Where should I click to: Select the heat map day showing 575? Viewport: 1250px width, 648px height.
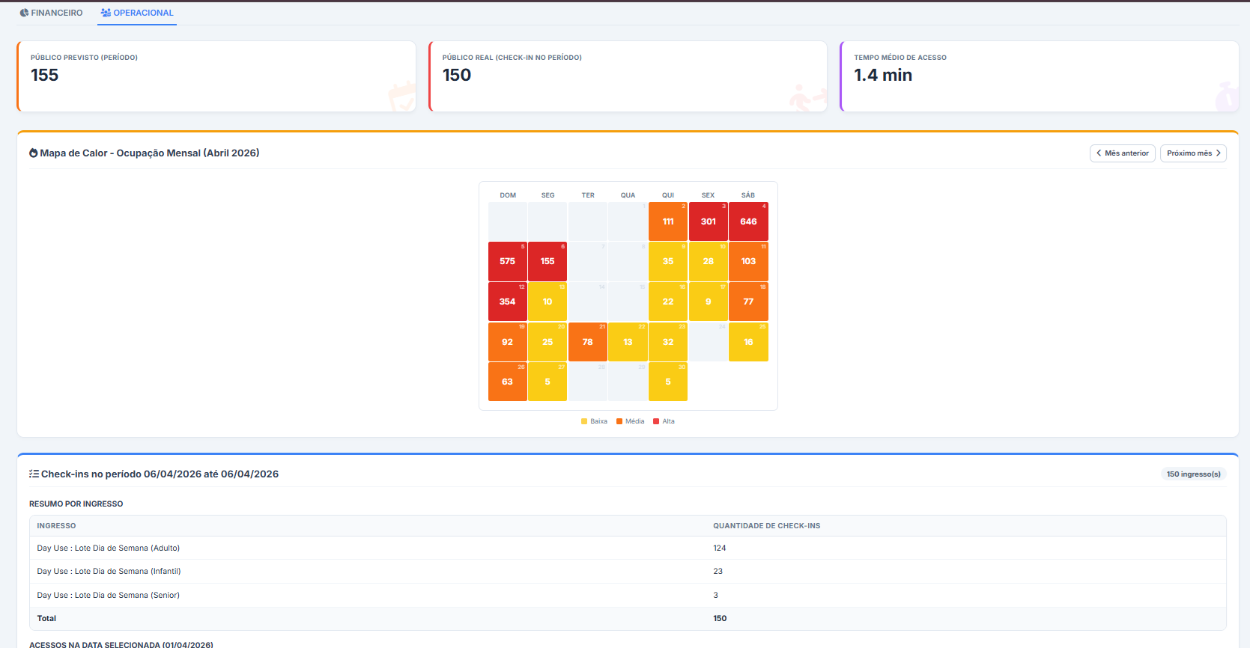tap(507, 262)
